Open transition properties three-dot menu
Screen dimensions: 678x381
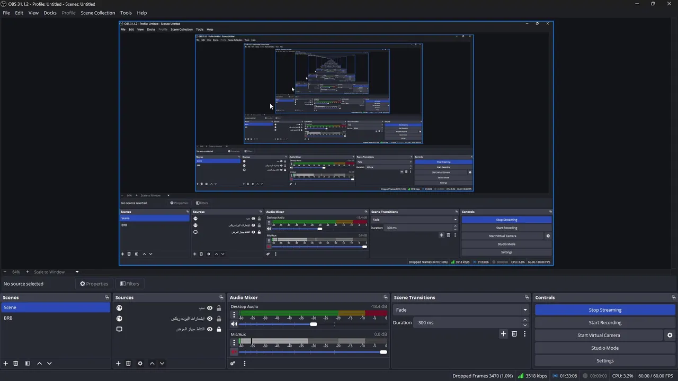pyautogui.click(x=525, y=334)
